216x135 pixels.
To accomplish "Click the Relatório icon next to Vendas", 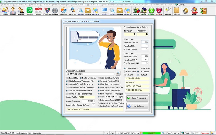I will coord(127,11).
